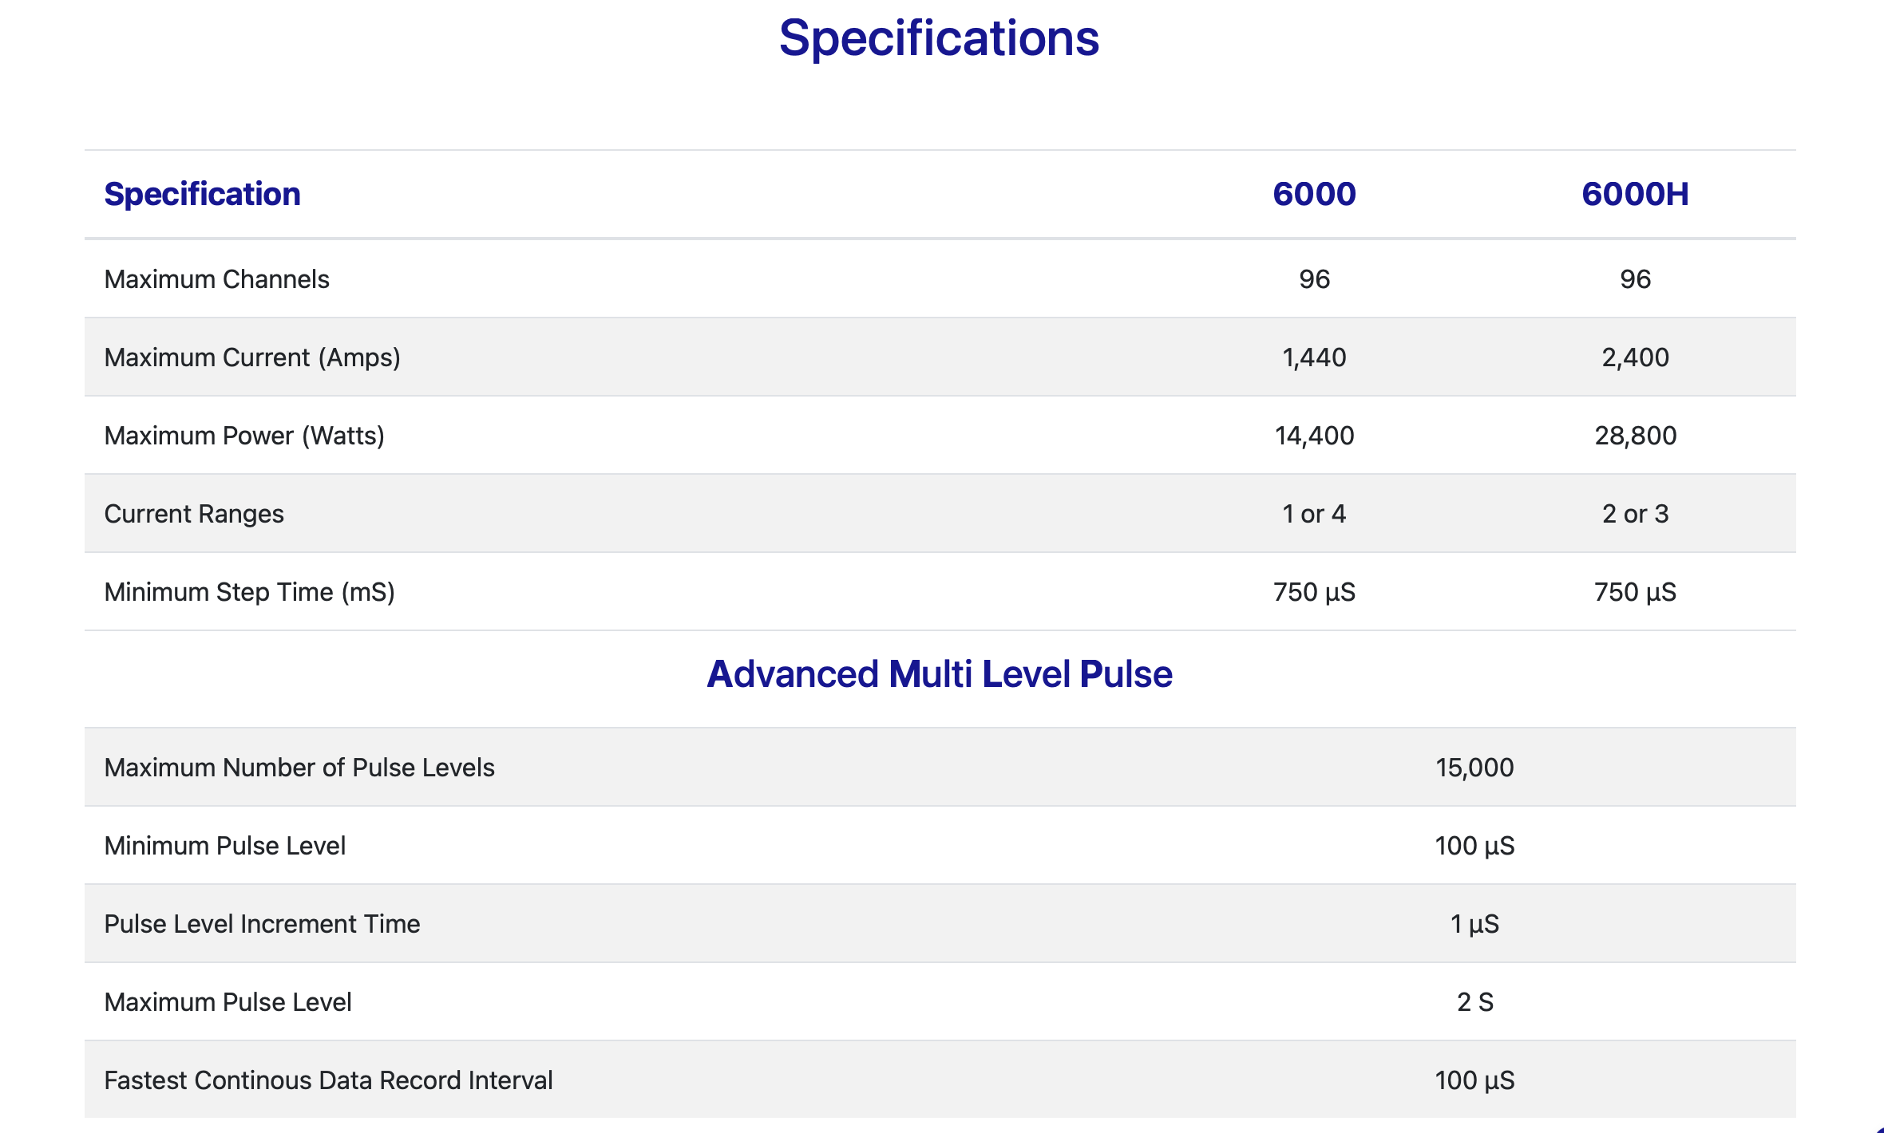Click the '2 S' maximum pulse level value
Screen dimensions: 1884x1133
click(x=1474, y=1002)
